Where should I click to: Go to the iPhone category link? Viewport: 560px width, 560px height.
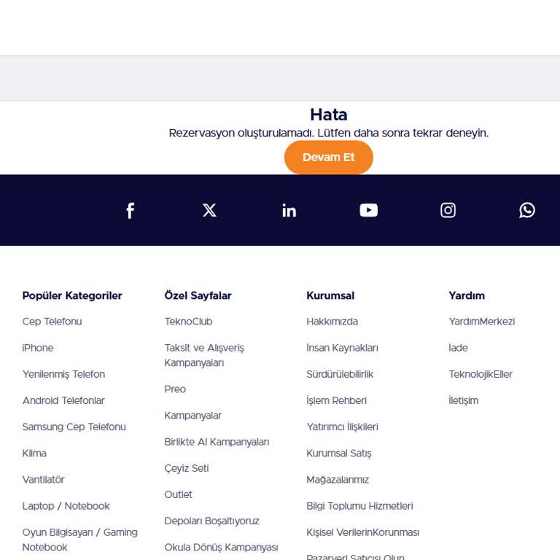tap(38, 348)
